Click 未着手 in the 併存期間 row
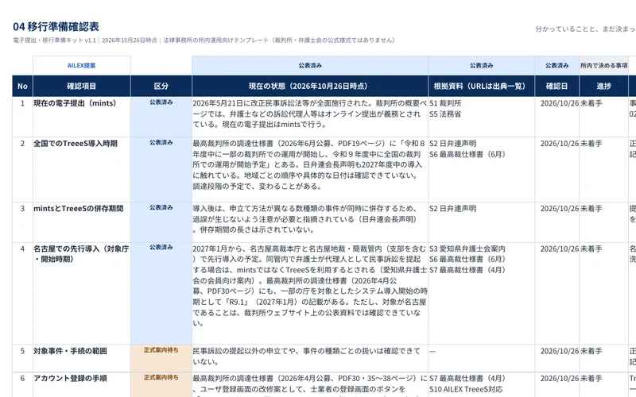This screenshot has width=636, height=397. (591, 208)
